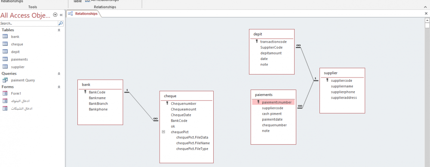Select the depit table title bar

tap(272, 34)
